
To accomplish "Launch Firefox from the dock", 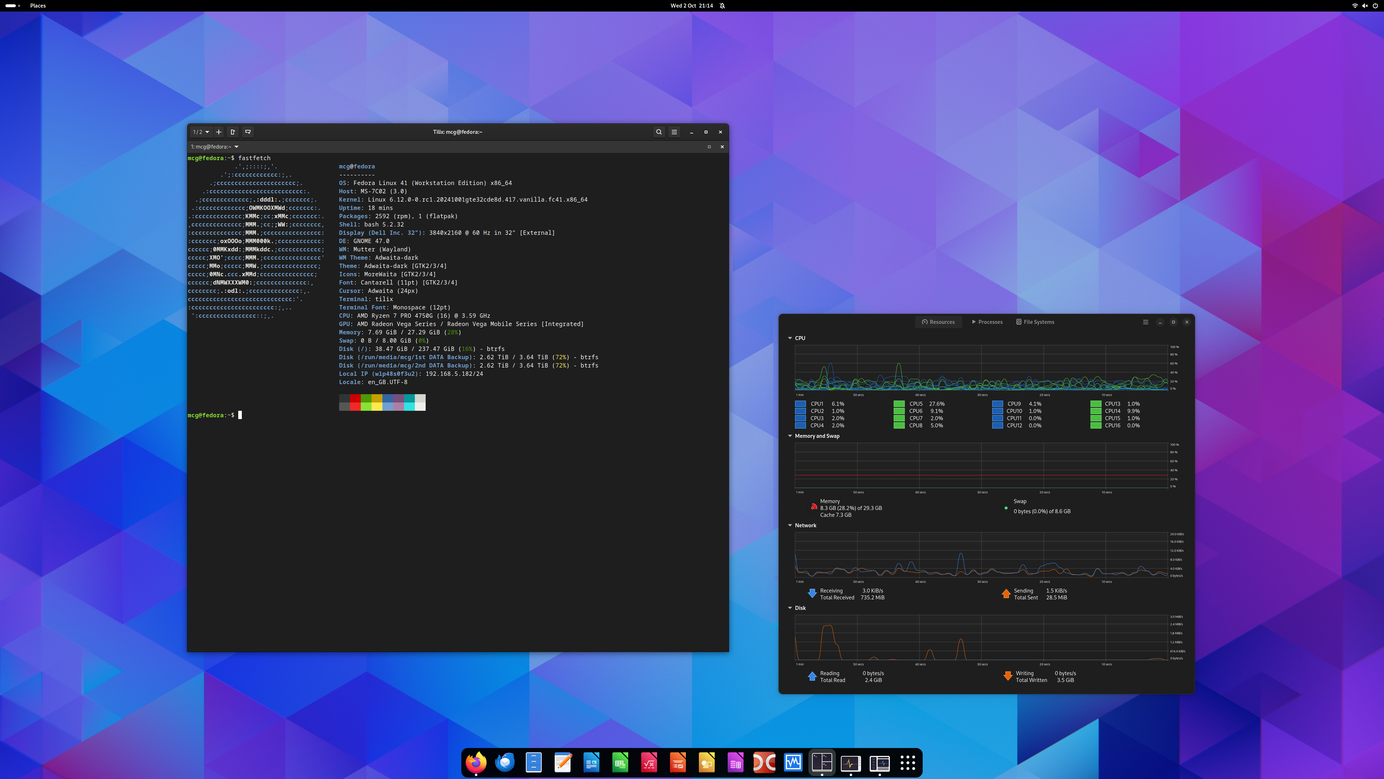I will [x=476, y=762].
